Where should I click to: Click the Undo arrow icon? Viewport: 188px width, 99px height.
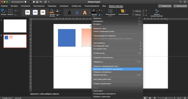pyautogui.click(x=41, y=2)
